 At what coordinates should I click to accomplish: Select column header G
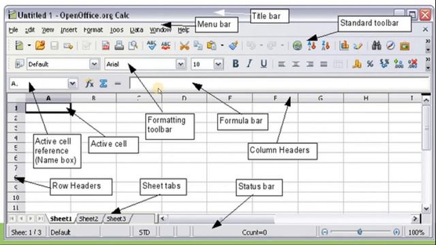(x=321, y=98)
